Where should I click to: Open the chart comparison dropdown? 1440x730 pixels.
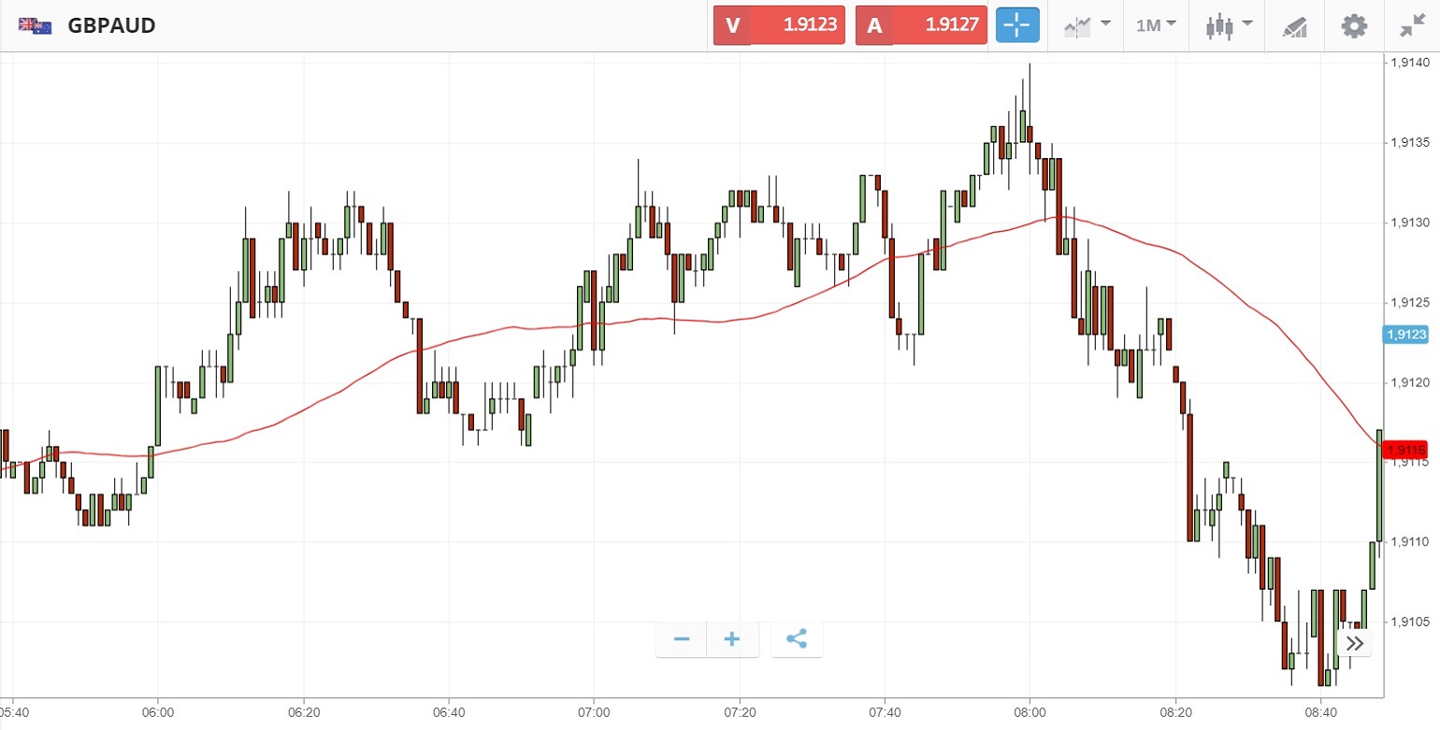pos(1087,25)
